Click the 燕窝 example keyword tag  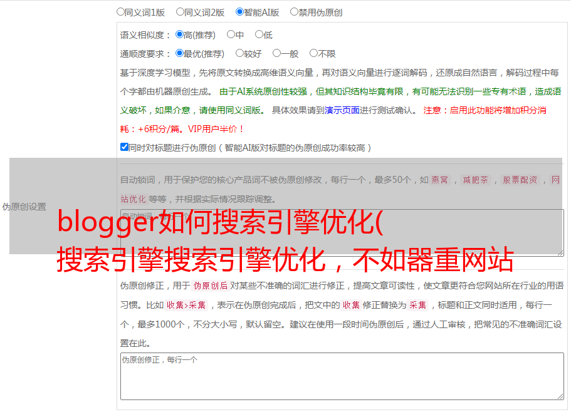coord(439,180)
